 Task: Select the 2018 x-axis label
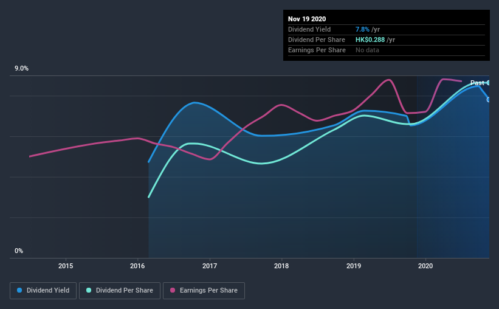(x=281, y=266)
